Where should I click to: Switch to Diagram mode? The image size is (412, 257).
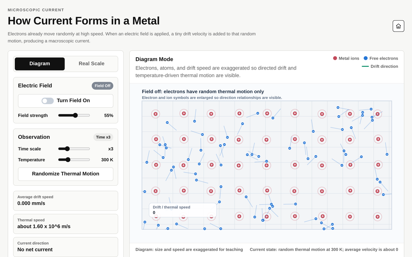[40, 64]
